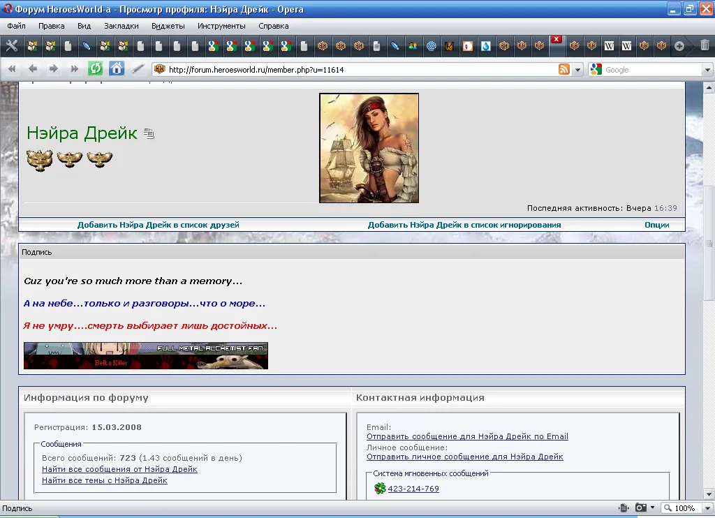Click the camera image-display icon

641,508
